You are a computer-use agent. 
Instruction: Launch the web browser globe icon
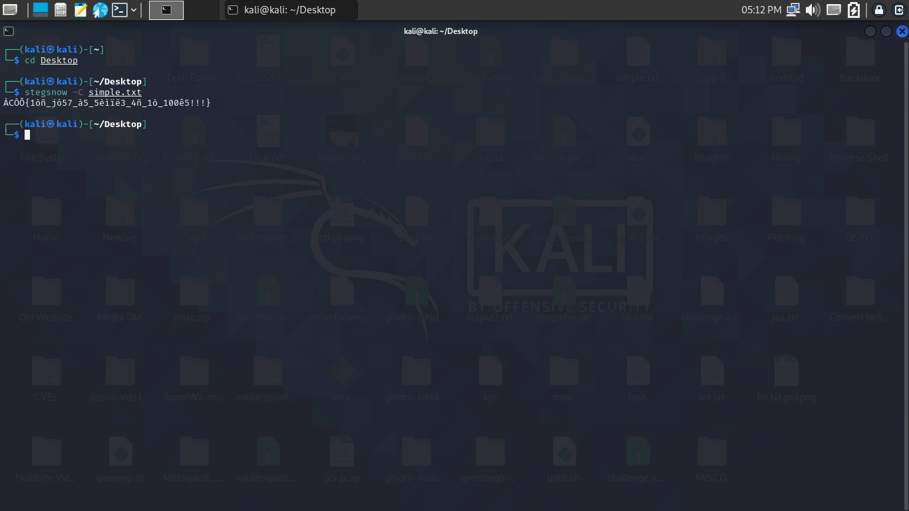pyautogui.click(x=100, y=9)
